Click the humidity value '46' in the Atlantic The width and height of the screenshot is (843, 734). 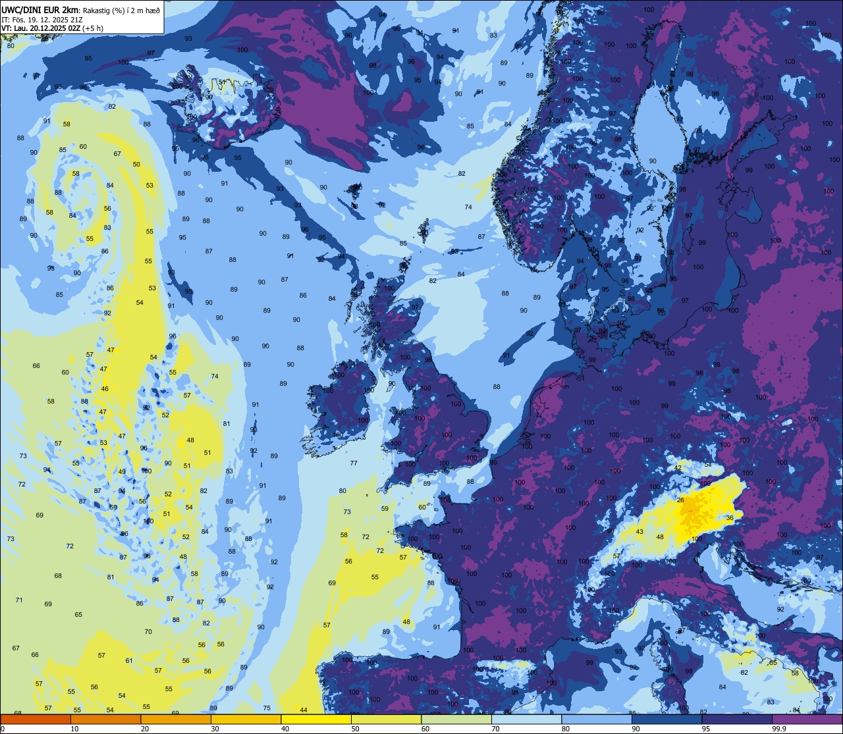coord(105,389)
